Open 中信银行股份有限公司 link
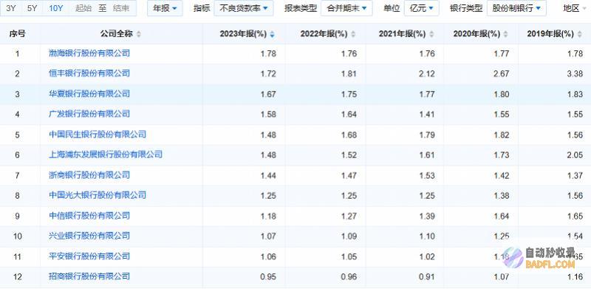Screen dimensions: 591x289 click(89, 216)
